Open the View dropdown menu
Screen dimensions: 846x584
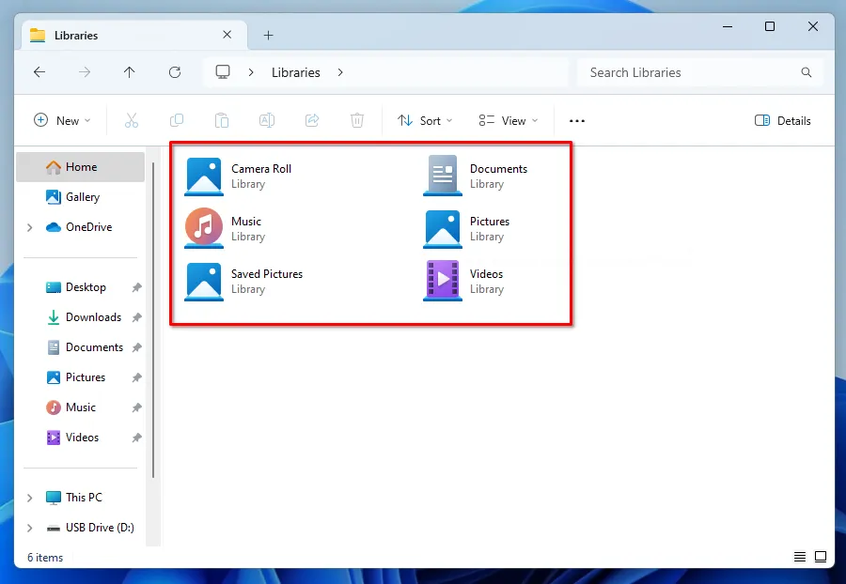click(x=508, y=120)
